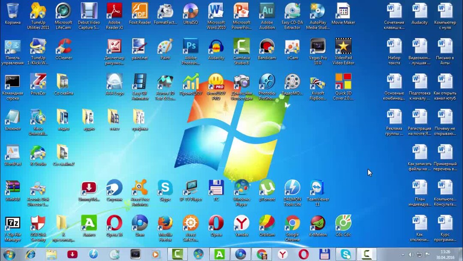
Task: Switch to the Opera taskbar button
Action: click(x=304, y=254)
